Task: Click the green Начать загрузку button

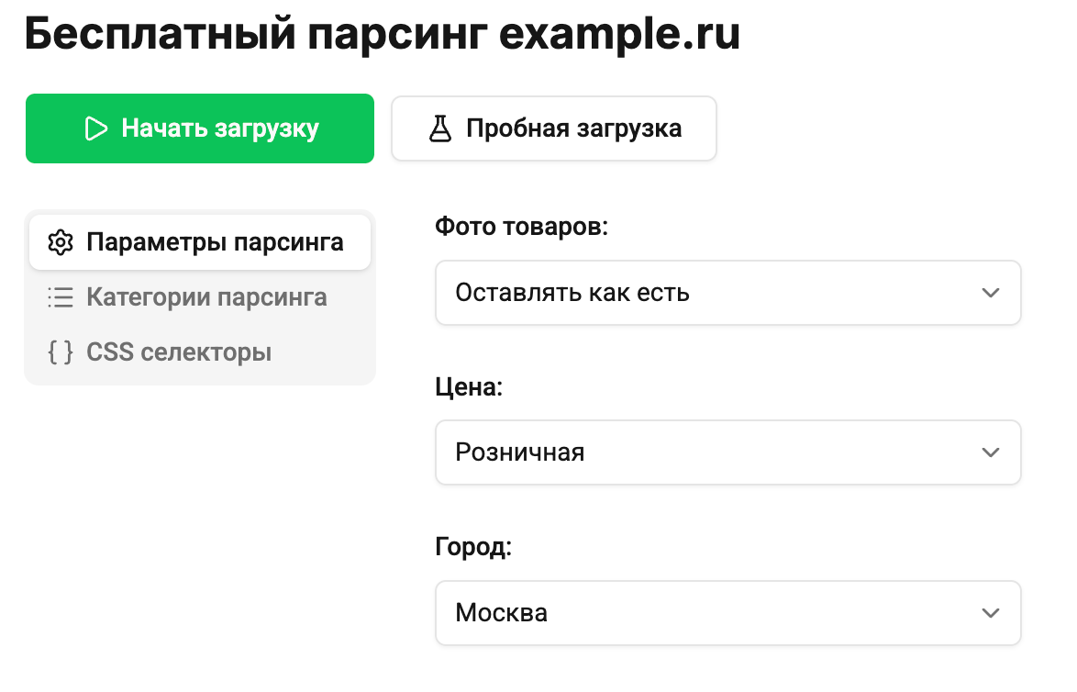Action: [x=200, y=128]
